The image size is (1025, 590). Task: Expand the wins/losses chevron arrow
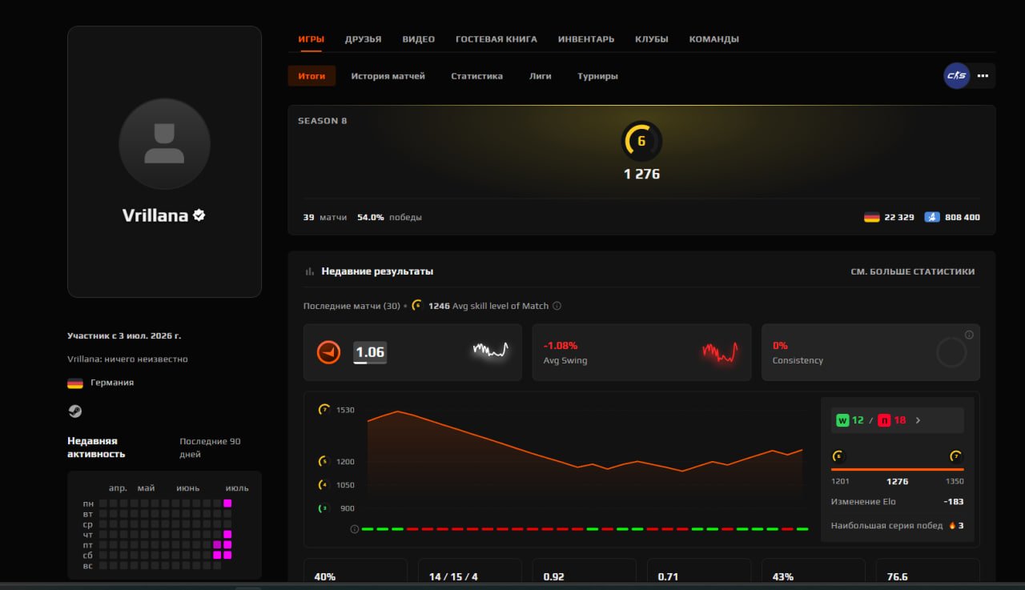tap(918, 419)
